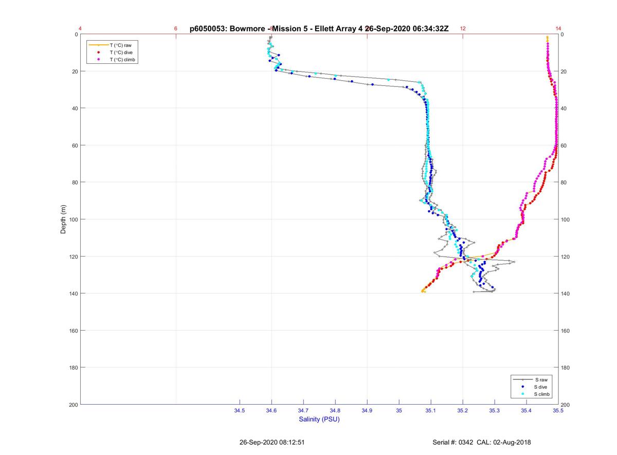Click the 160 tick on the left depth axis

pyautogui.click(x=73, y=331)
